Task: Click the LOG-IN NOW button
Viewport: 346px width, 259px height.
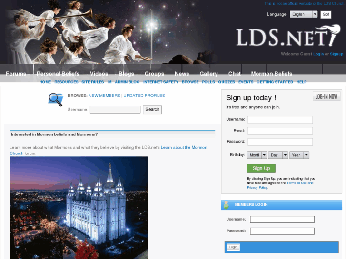Action: 326,96
